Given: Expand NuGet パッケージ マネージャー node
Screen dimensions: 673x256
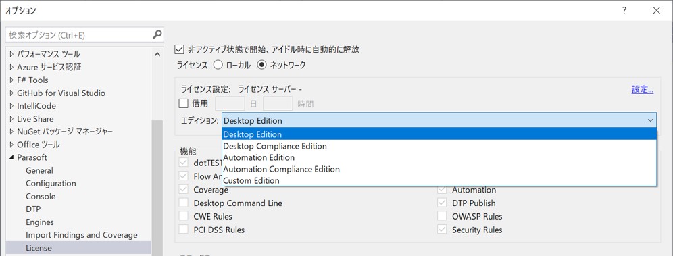Looking at the screenshot, I should point(11,132).
